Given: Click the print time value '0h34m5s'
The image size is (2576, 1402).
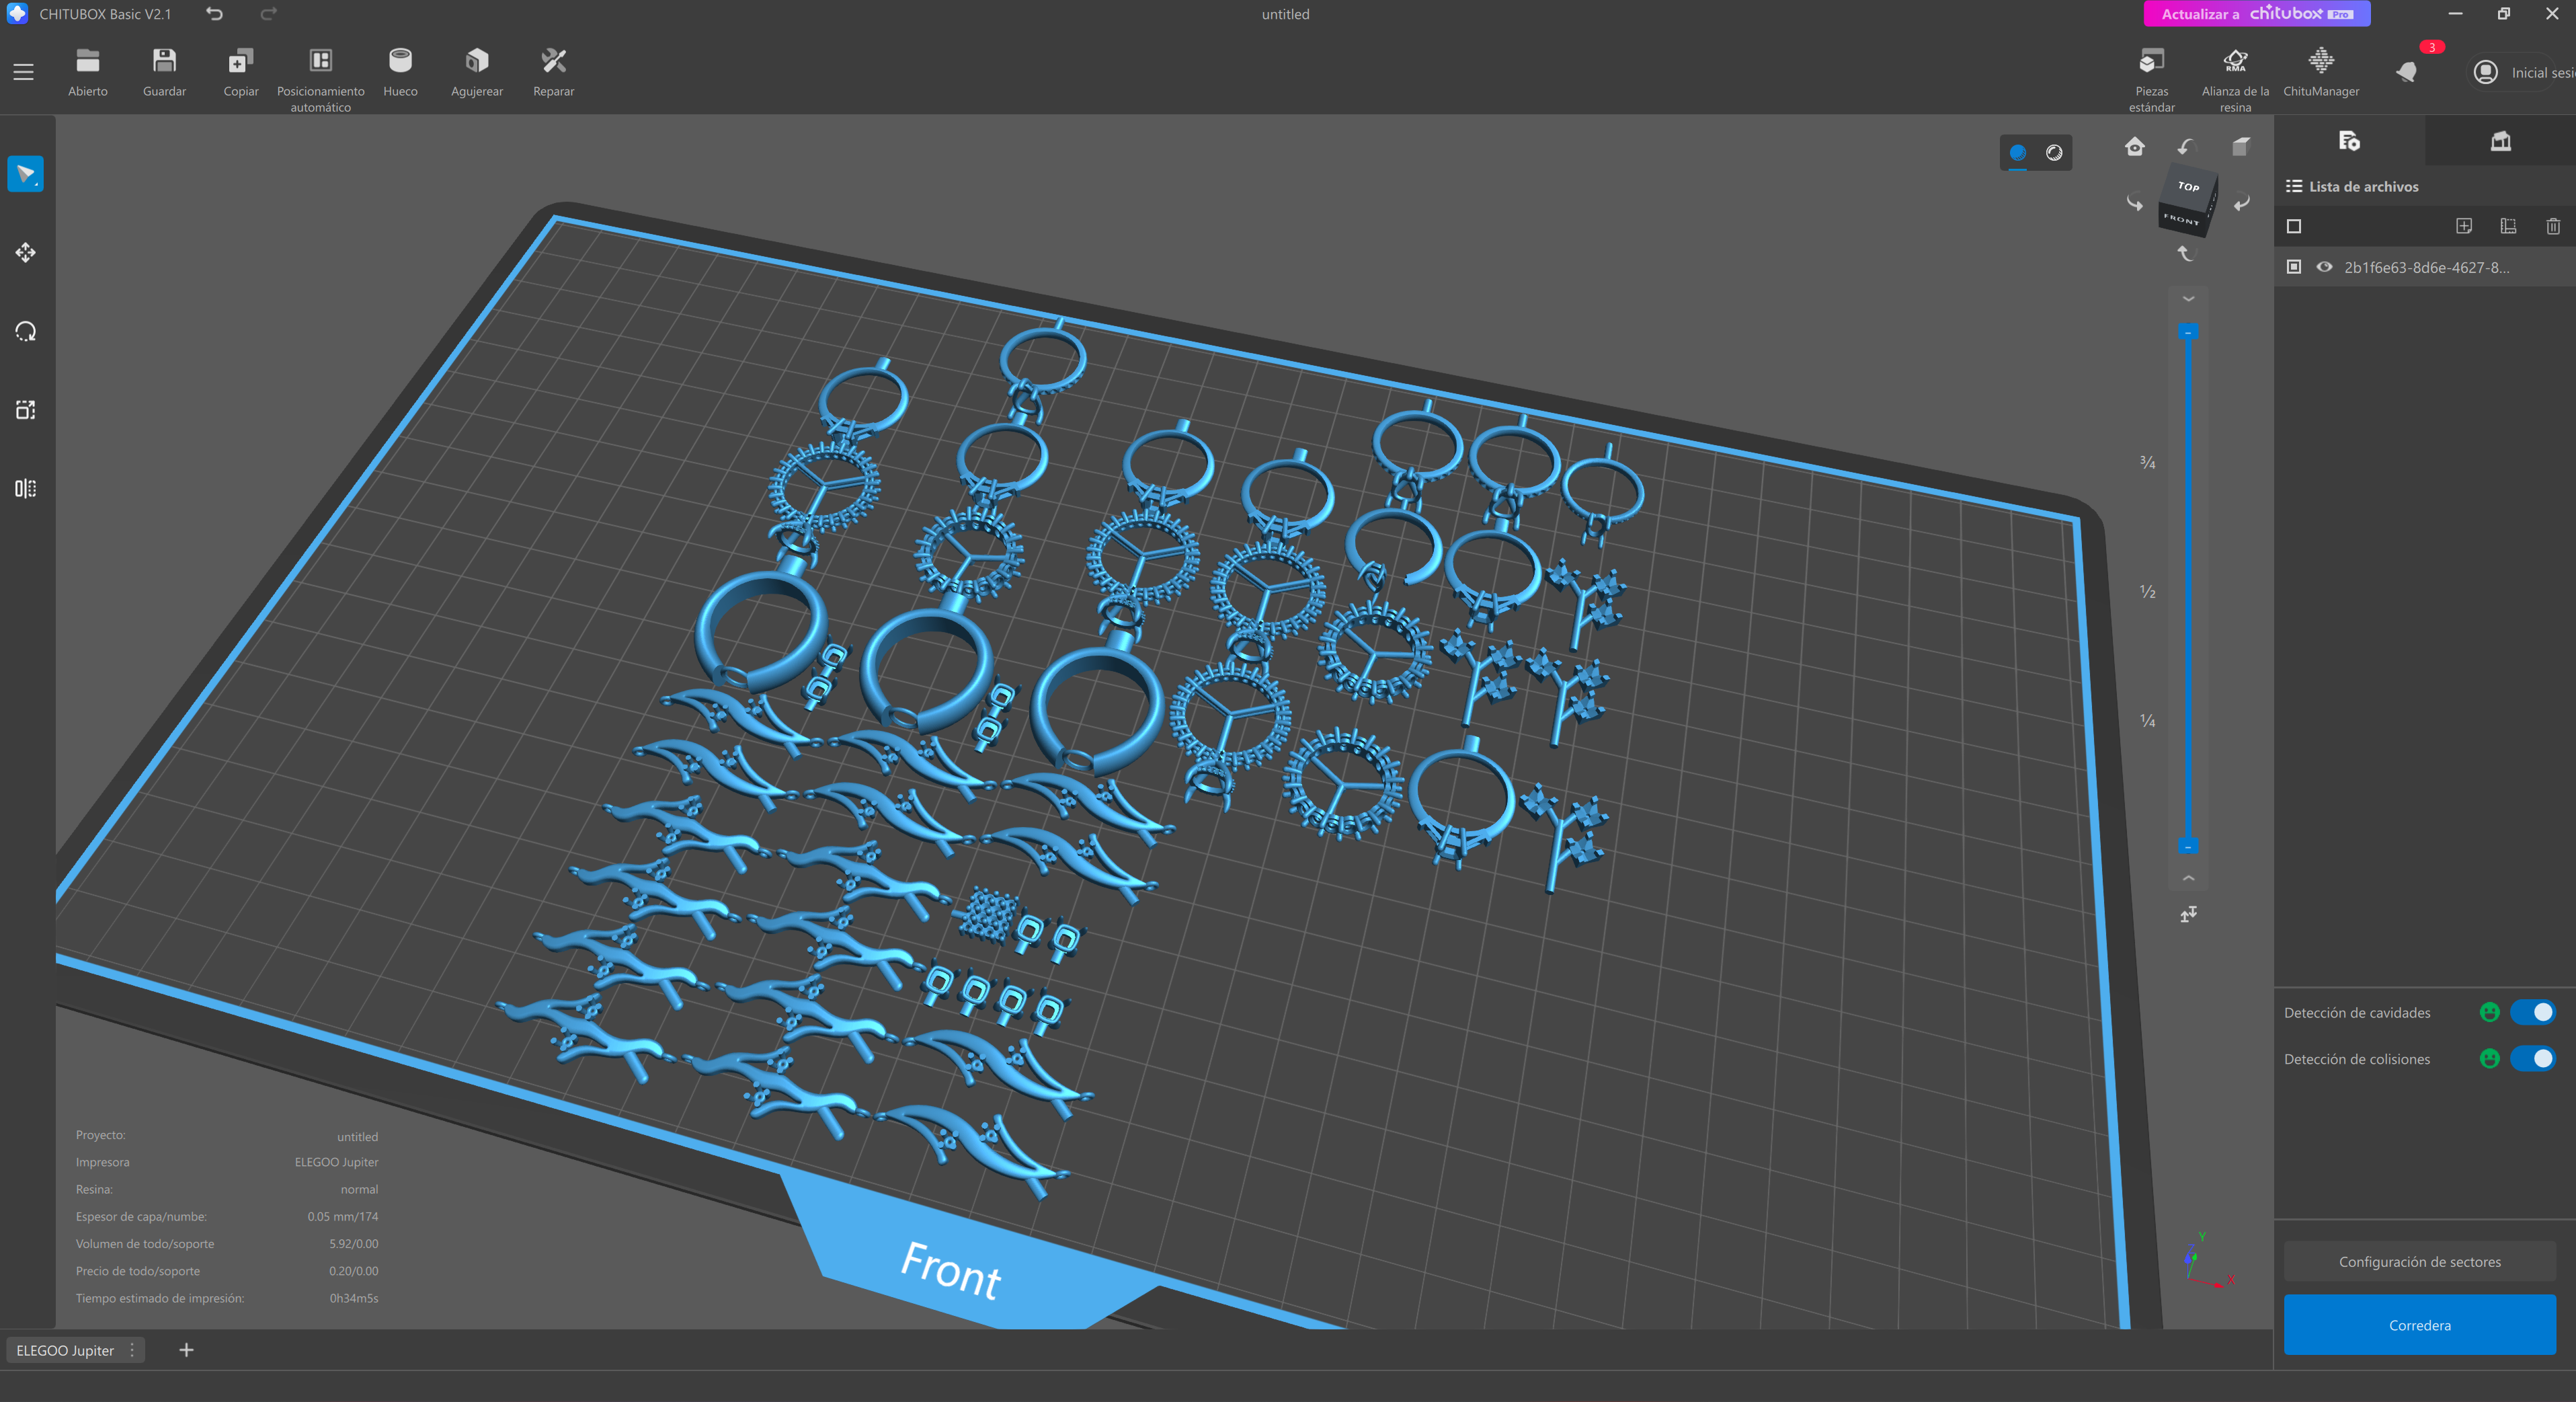Looking at the screenshot, I should coord(354,1298).
